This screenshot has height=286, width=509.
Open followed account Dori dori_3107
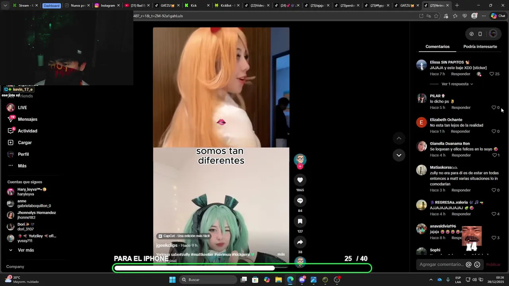26,227
